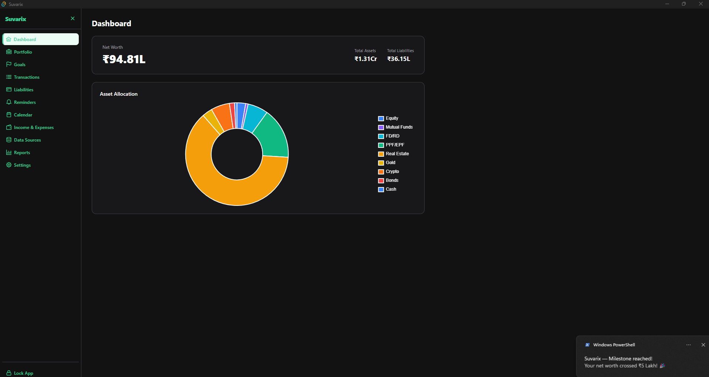Click the Calendar icon in sidebar
The width and height of the screenshot is (709, 377).
(x=9, y=115)
